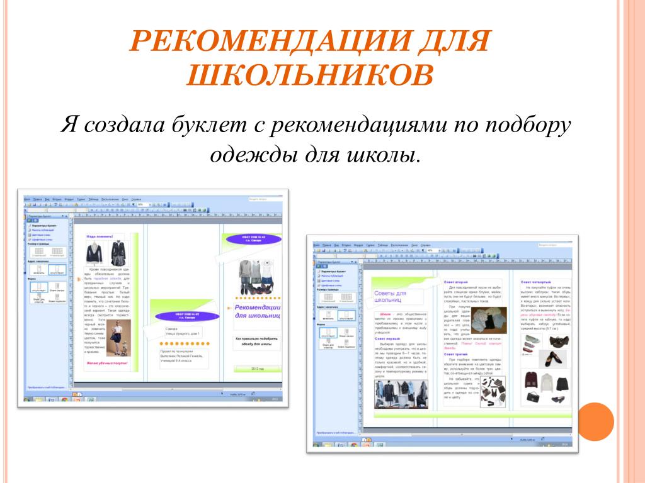The height and width of the screenshot is (483, 645).
Task: Choose 4-panel page size in left screenshot
Action: pyautogui.click(x=57, y=252)
